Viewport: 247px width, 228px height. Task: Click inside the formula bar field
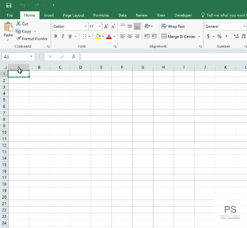tap(164, 57)
